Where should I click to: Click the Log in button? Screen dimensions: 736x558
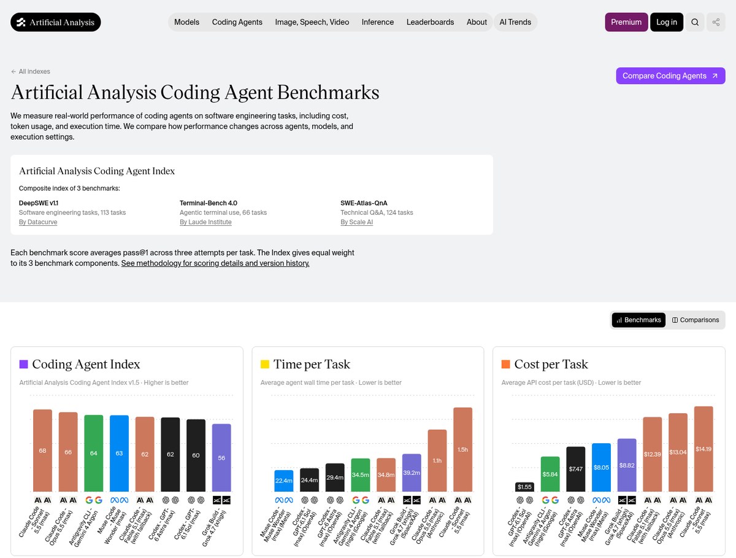coord(667,22)
